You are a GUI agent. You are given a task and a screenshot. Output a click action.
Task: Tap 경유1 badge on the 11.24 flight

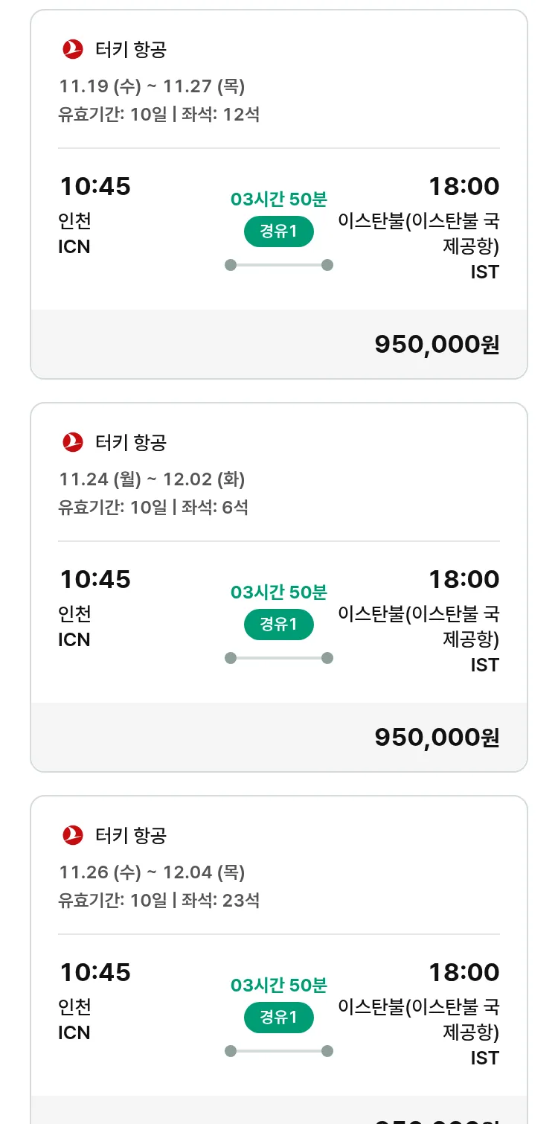point(279,625)
